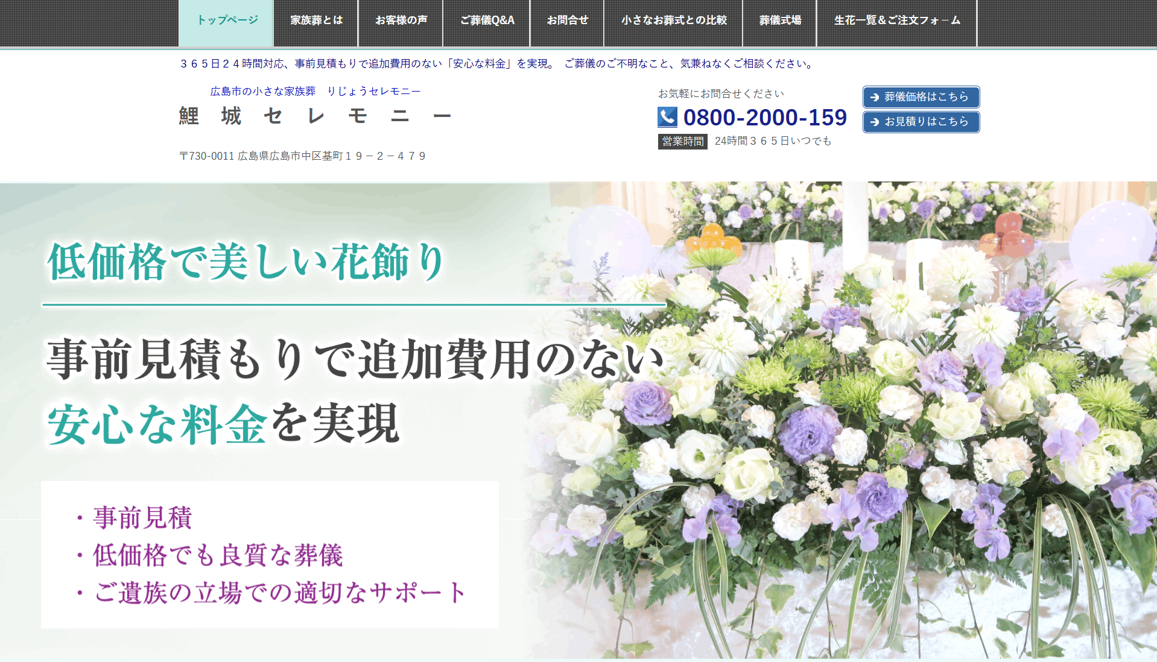Click the 営業時間 badge label

click(x=682, y=141)
